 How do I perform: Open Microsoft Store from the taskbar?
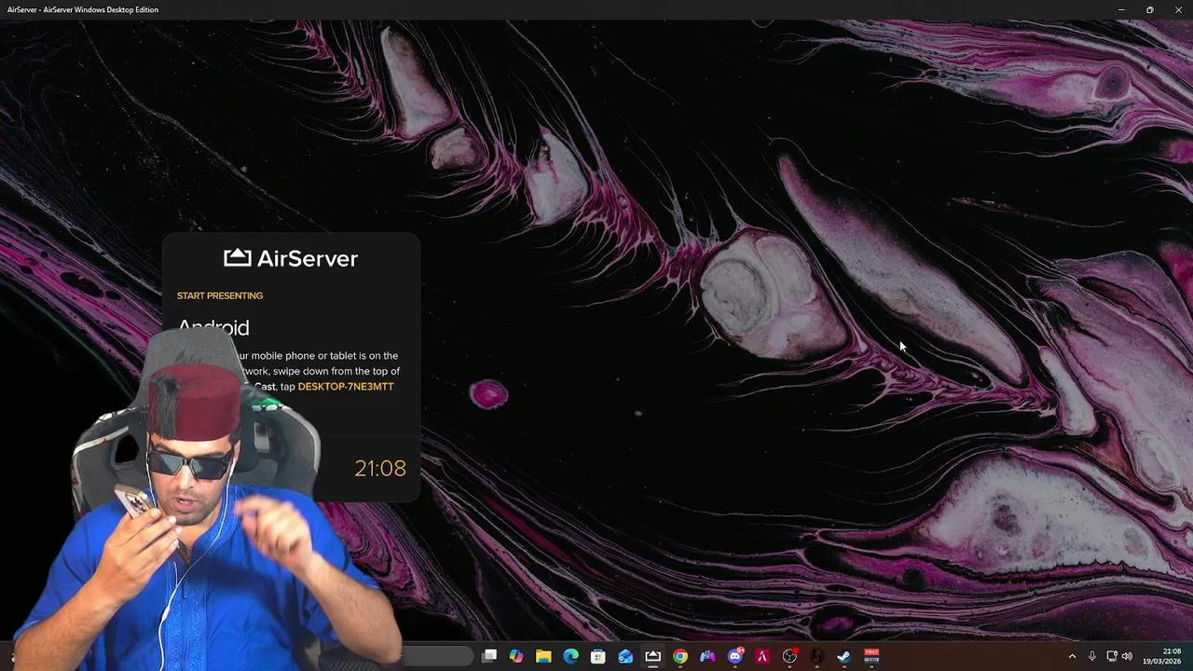pos(598,656)
